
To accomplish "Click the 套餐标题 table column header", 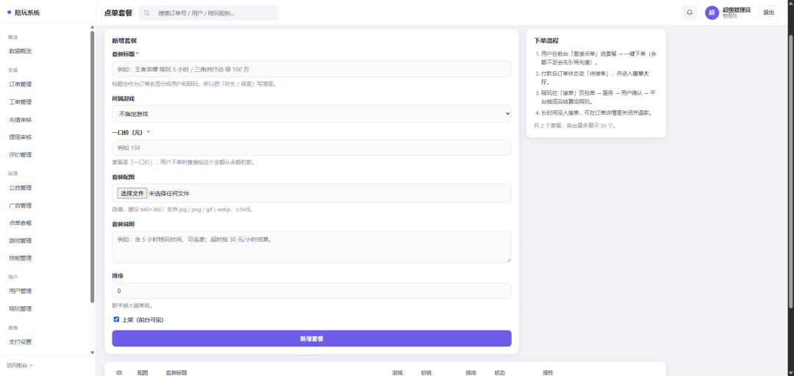I will (x=176, y=372).
